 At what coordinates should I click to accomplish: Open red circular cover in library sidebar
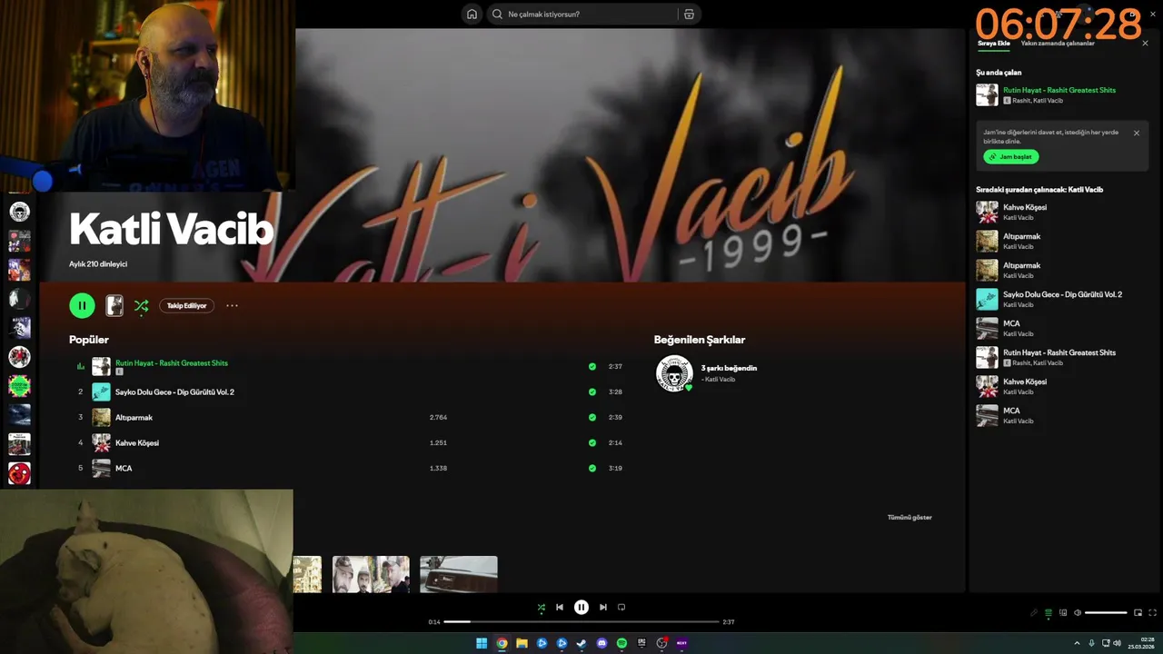pos(20,473)
